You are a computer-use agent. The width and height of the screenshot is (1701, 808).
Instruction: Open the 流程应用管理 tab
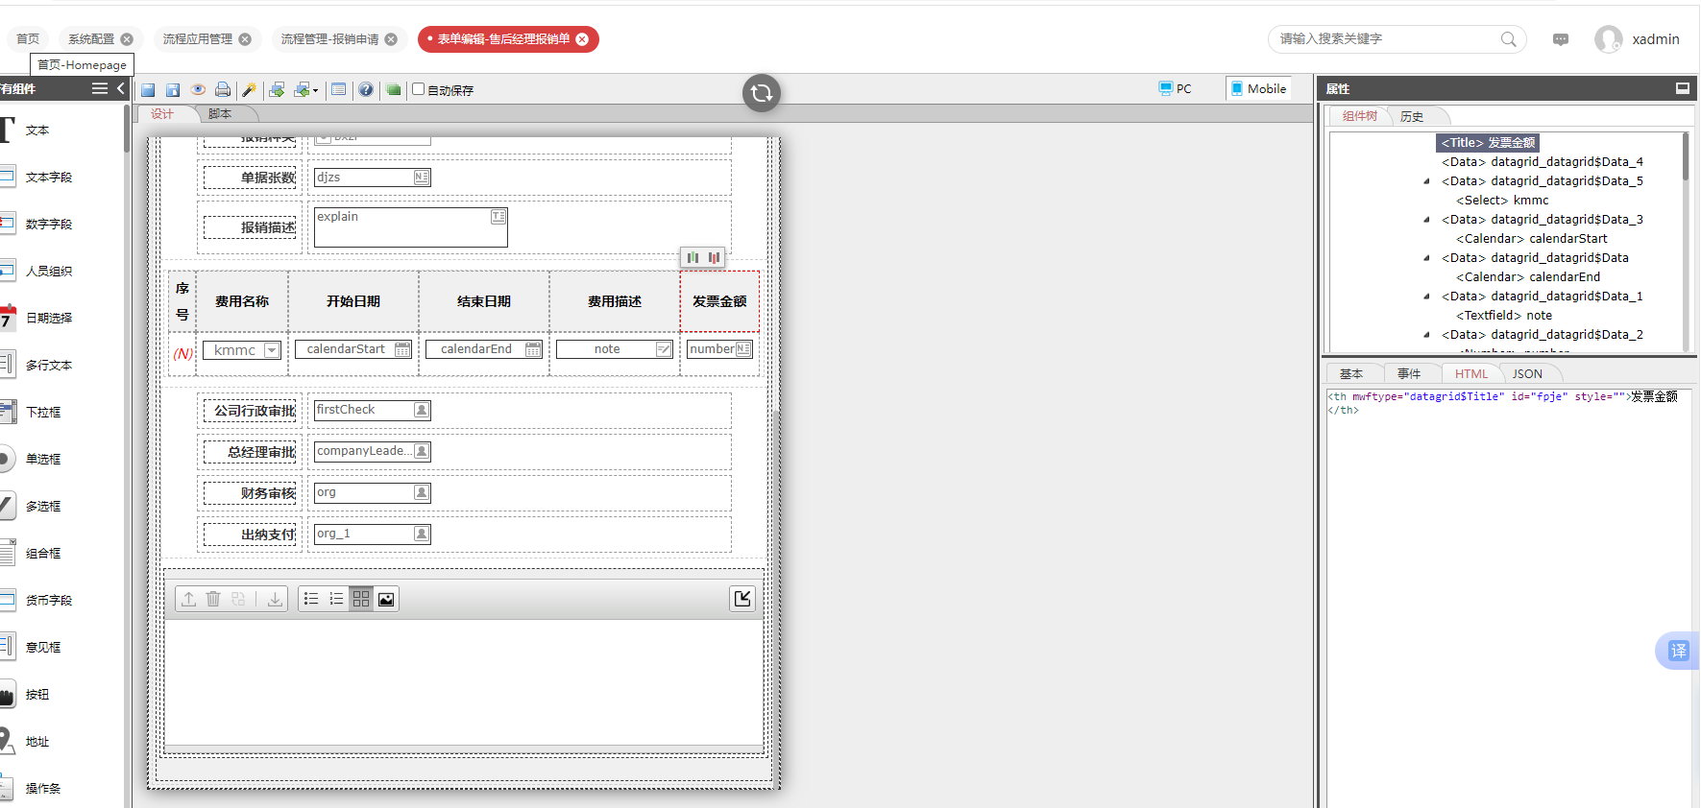198,39
